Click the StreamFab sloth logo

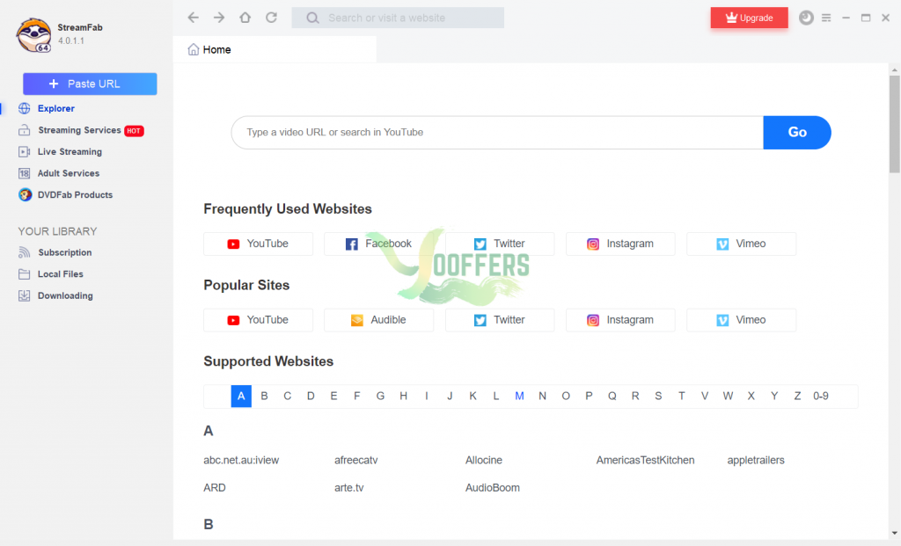[33, 35]
